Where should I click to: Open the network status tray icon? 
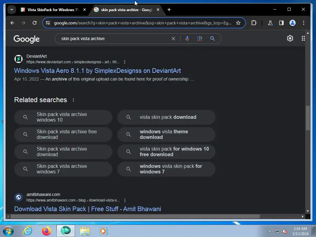coord(277,231)
